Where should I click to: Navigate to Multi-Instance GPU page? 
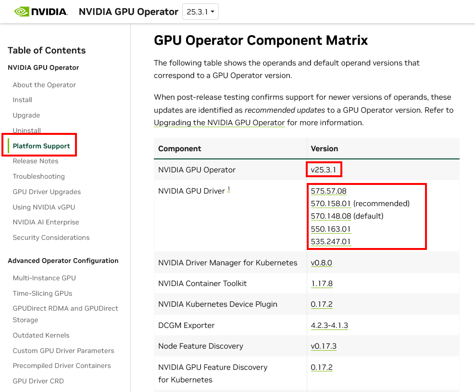tap(44, 278)
